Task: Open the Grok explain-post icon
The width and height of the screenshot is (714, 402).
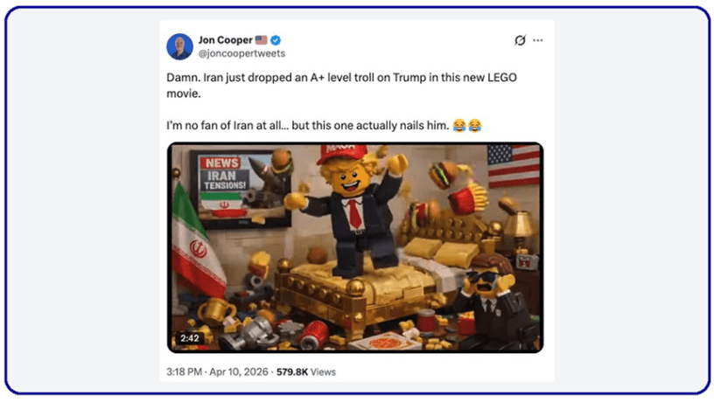Action: coord(520,40)
